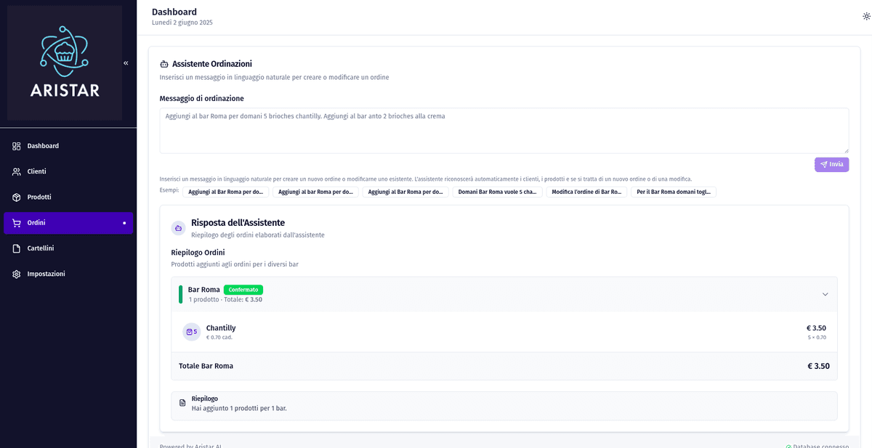The image size is (872, 448).
Task: Choose the 'Domani Bar Roma vuole' example
Action: pos(497,192)
